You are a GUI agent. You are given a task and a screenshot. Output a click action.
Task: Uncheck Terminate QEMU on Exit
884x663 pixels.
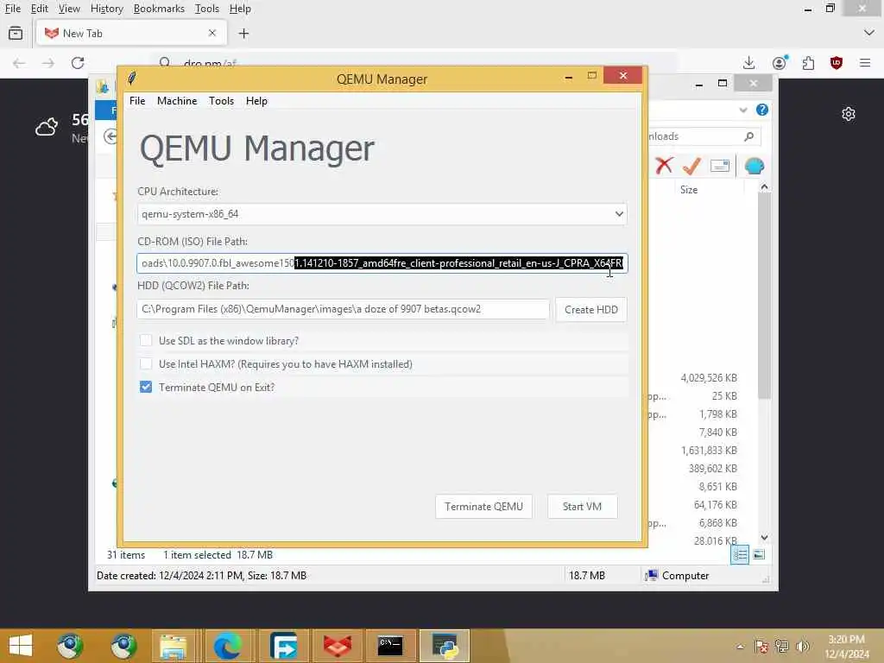146,388
